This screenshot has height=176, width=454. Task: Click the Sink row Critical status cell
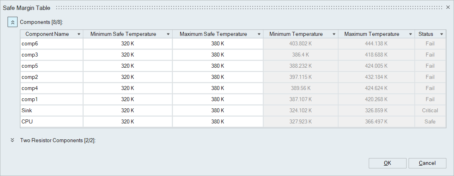click(x=430, y=110)
